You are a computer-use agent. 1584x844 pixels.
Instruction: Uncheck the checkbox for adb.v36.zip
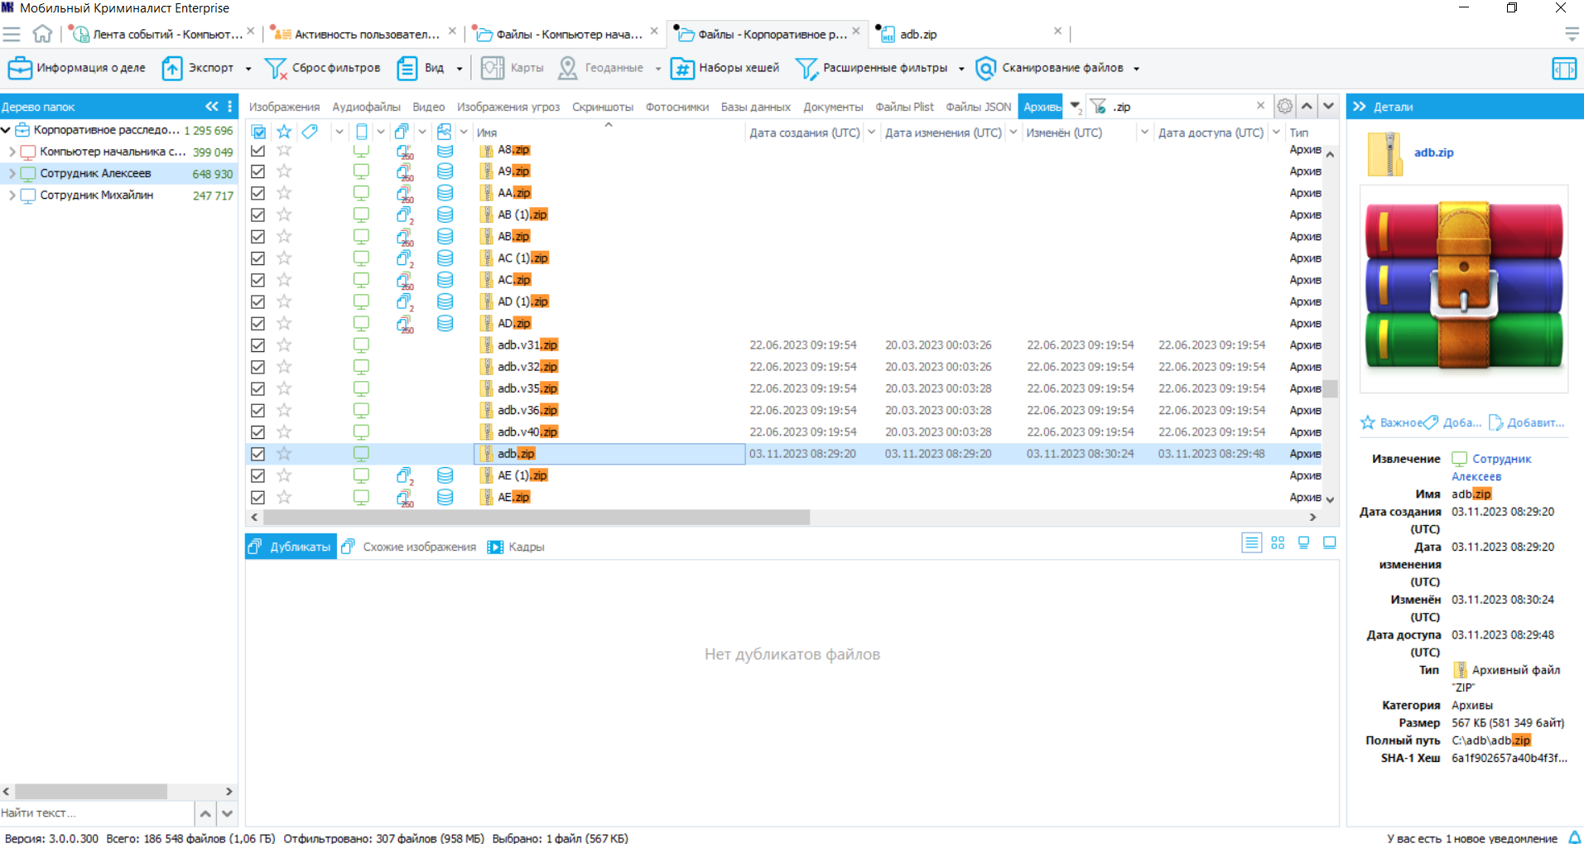(258, 410)
